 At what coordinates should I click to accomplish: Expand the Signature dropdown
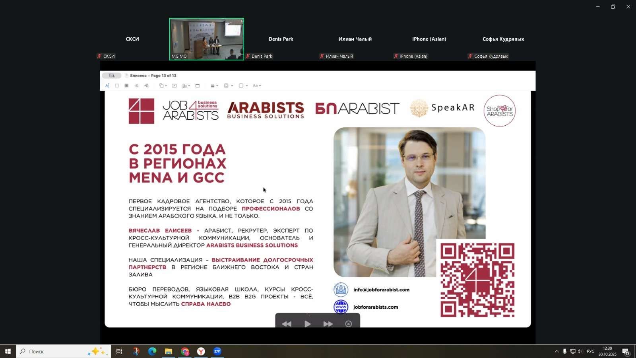pos(186,86)
